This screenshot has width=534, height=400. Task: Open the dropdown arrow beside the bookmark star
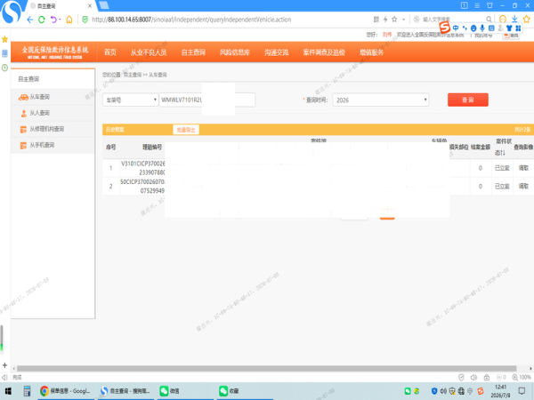(x=403, y=20)
